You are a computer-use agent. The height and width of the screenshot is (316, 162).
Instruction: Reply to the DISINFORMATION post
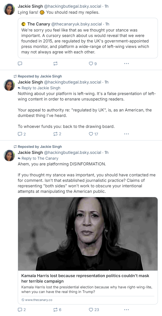[x=22, y=310]
